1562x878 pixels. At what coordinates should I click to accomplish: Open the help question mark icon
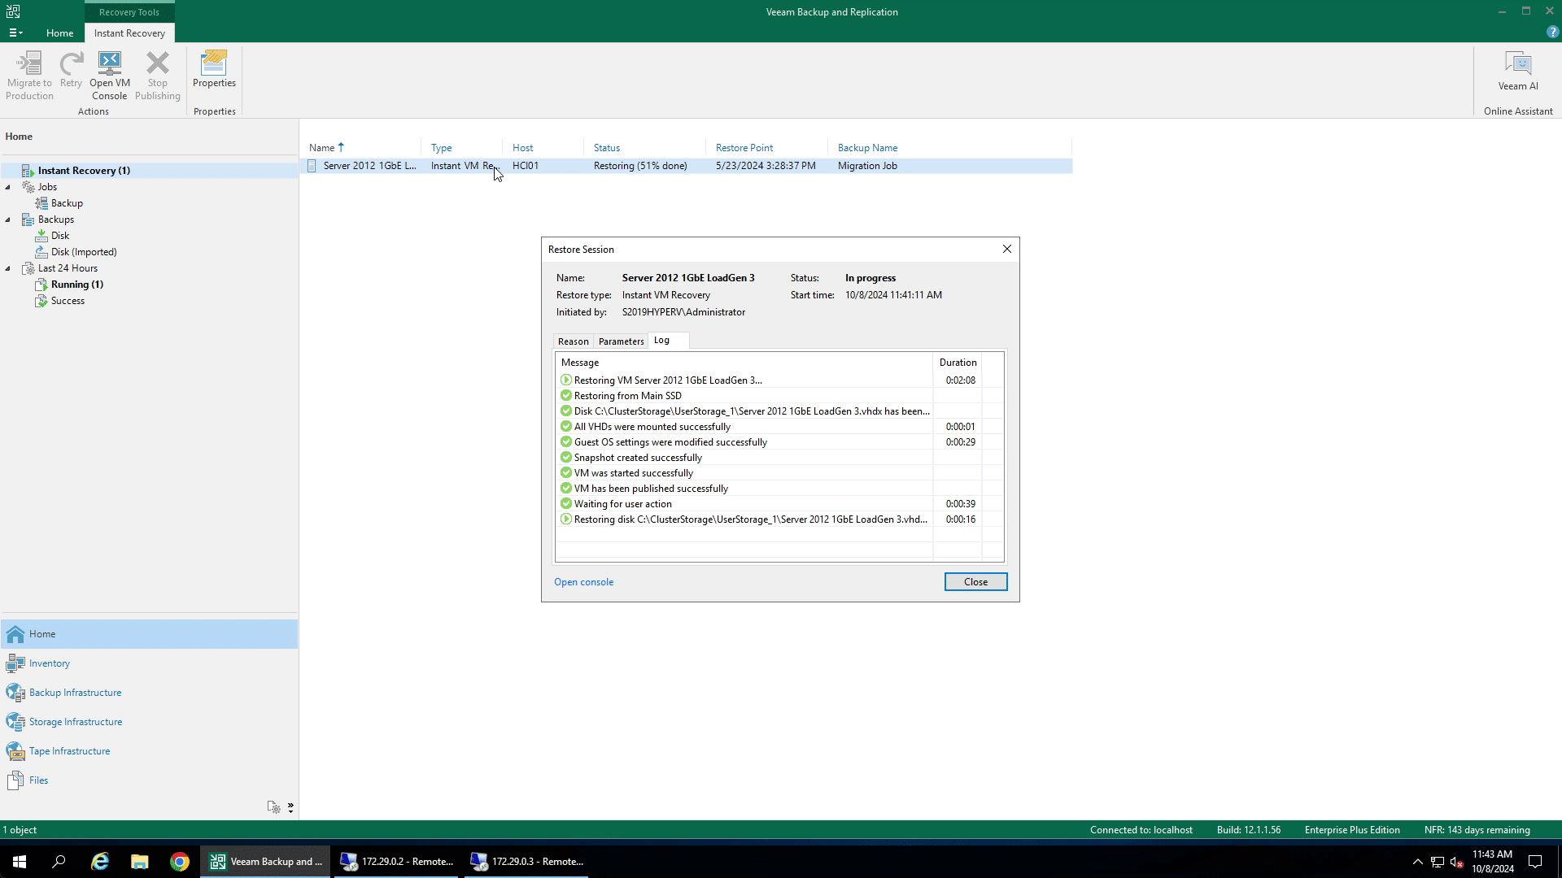coord(1552,33)
